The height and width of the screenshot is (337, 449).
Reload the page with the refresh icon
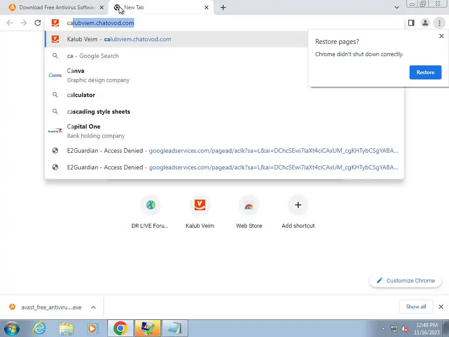click(x=38, y=23)
